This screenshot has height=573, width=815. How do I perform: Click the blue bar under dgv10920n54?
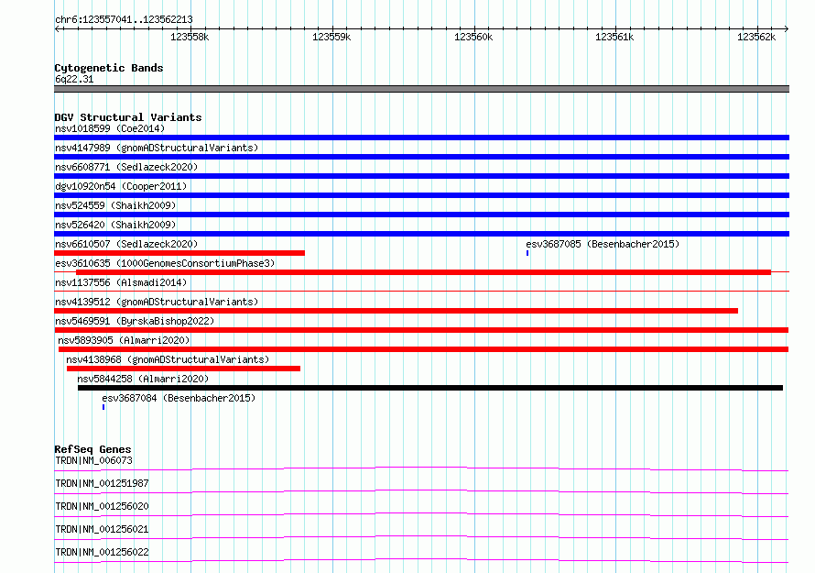point(421,195)
